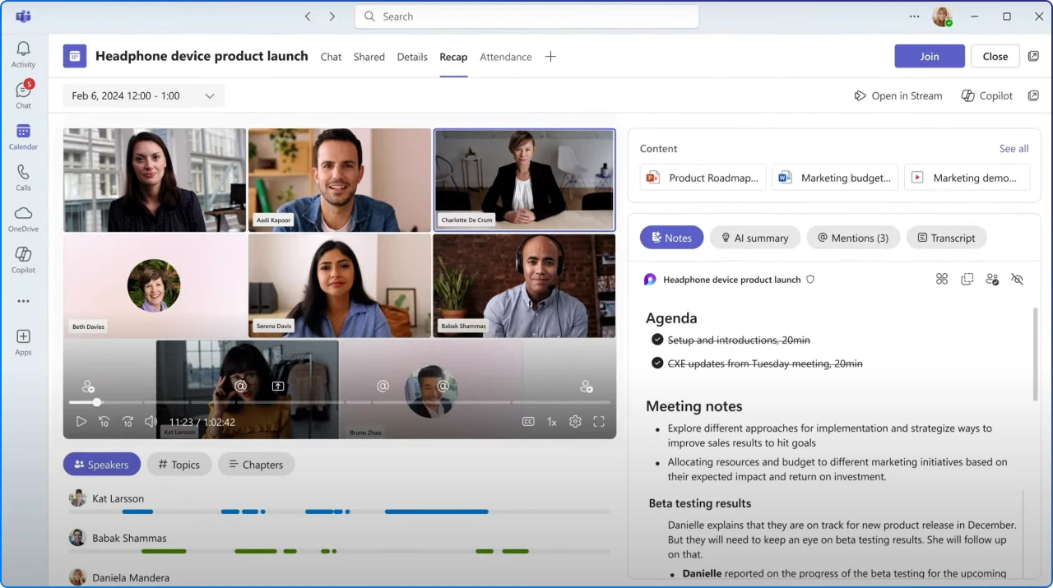Open the Marketing demo video
This screenshot has width=1053, height=588.
point(967,178)
